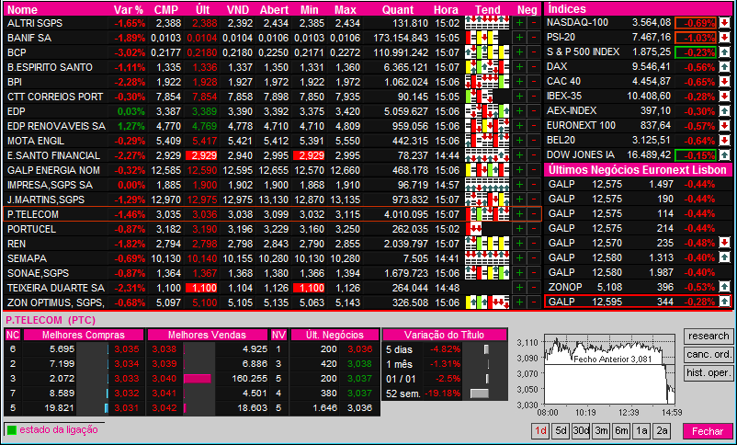Image resolution: width=737 pixels, height=445 pixels.
Task: Click the AEX-INDEX index name
Action: (572, 110)
